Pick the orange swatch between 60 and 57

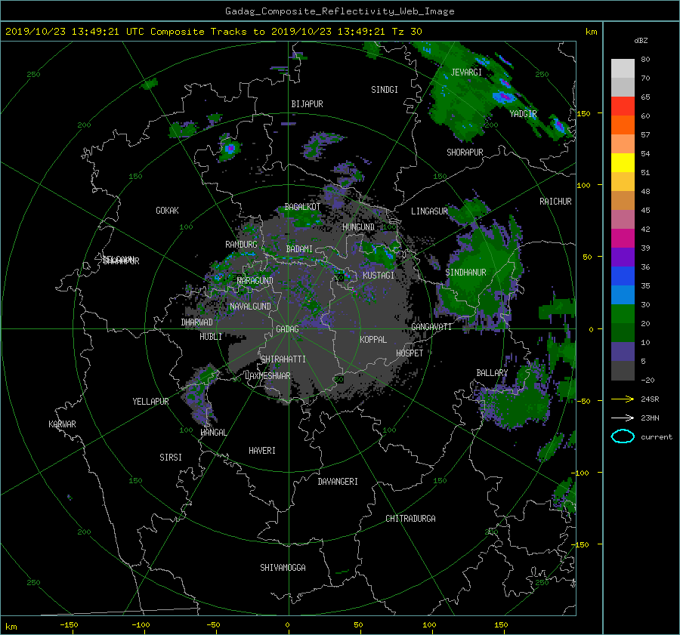623,125
